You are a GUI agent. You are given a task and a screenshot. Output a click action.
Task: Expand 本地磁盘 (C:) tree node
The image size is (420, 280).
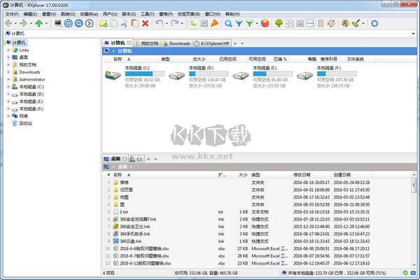8,87
